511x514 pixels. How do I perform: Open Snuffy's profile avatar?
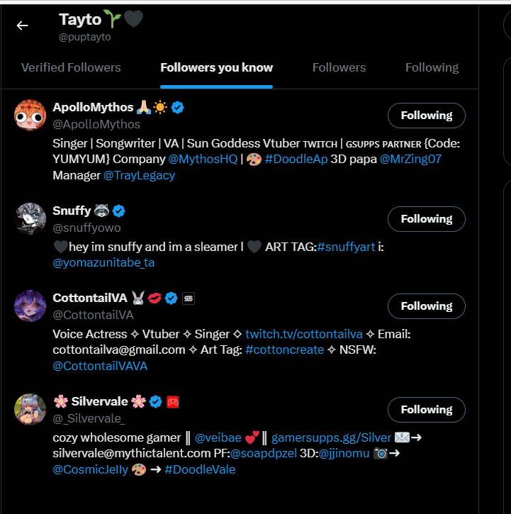[30, 219]
